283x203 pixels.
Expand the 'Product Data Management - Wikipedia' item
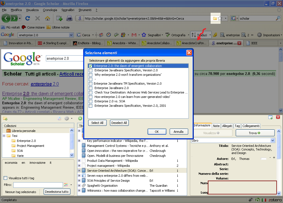click(x=79, y=161)
